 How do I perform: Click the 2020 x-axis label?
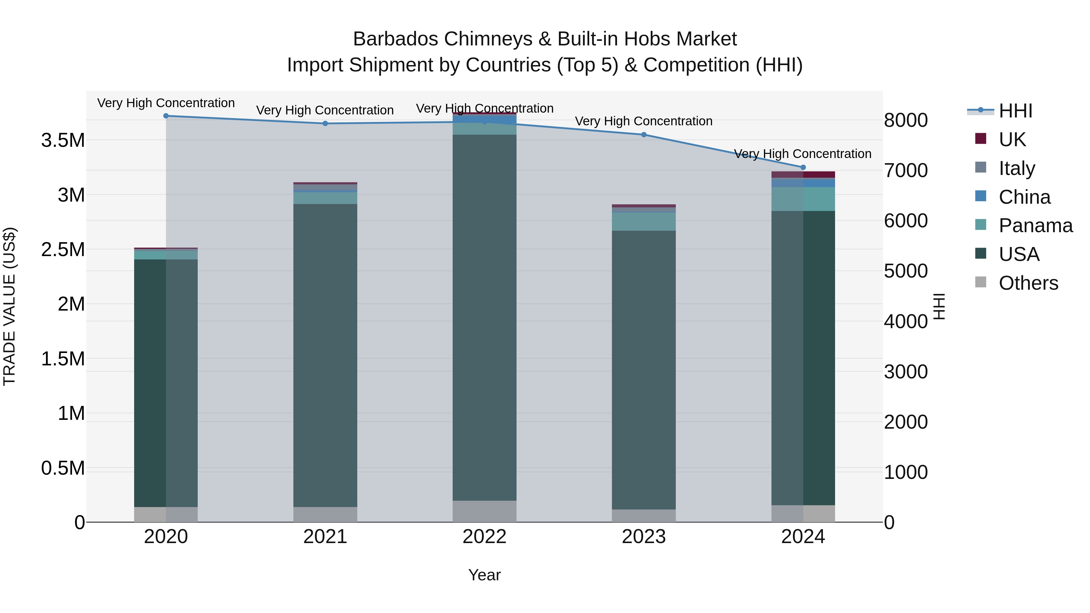(166, 537)
